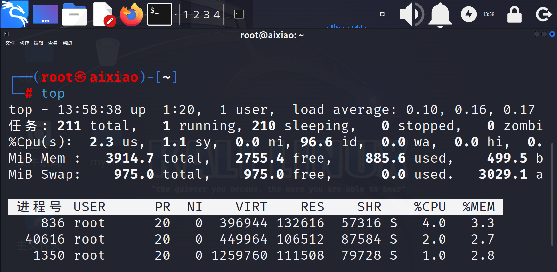Click the 13:58 panel clock
Screen dimensions: 557x272
coord(489,14)
